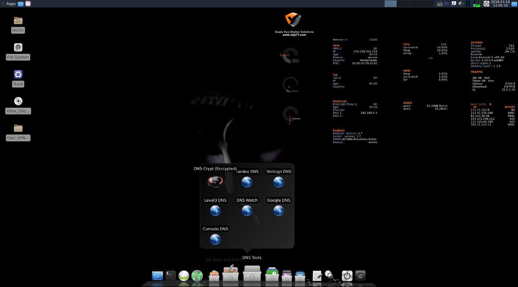Click the power indicator in the system tray
The height and width of the screenshot is (287, 518).
click(x=486, y=4)
